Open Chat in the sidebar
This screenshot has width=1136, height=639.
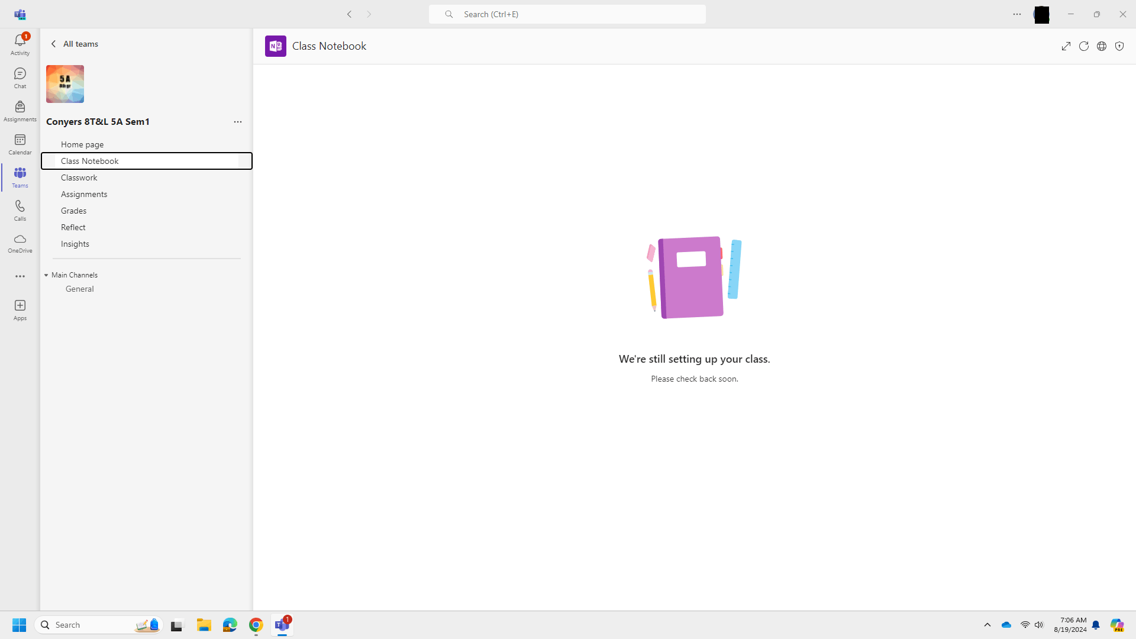20,78
